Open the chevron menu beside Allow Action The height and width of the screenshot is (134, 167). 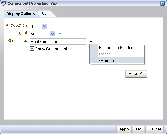tap(52, 26)
